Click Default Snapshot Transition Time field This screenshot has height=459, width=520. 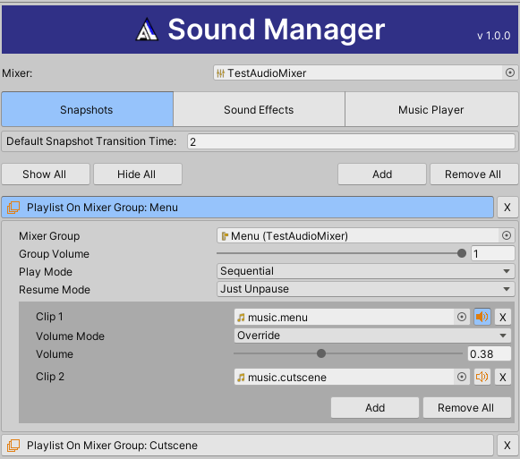[x=351, y=141]
